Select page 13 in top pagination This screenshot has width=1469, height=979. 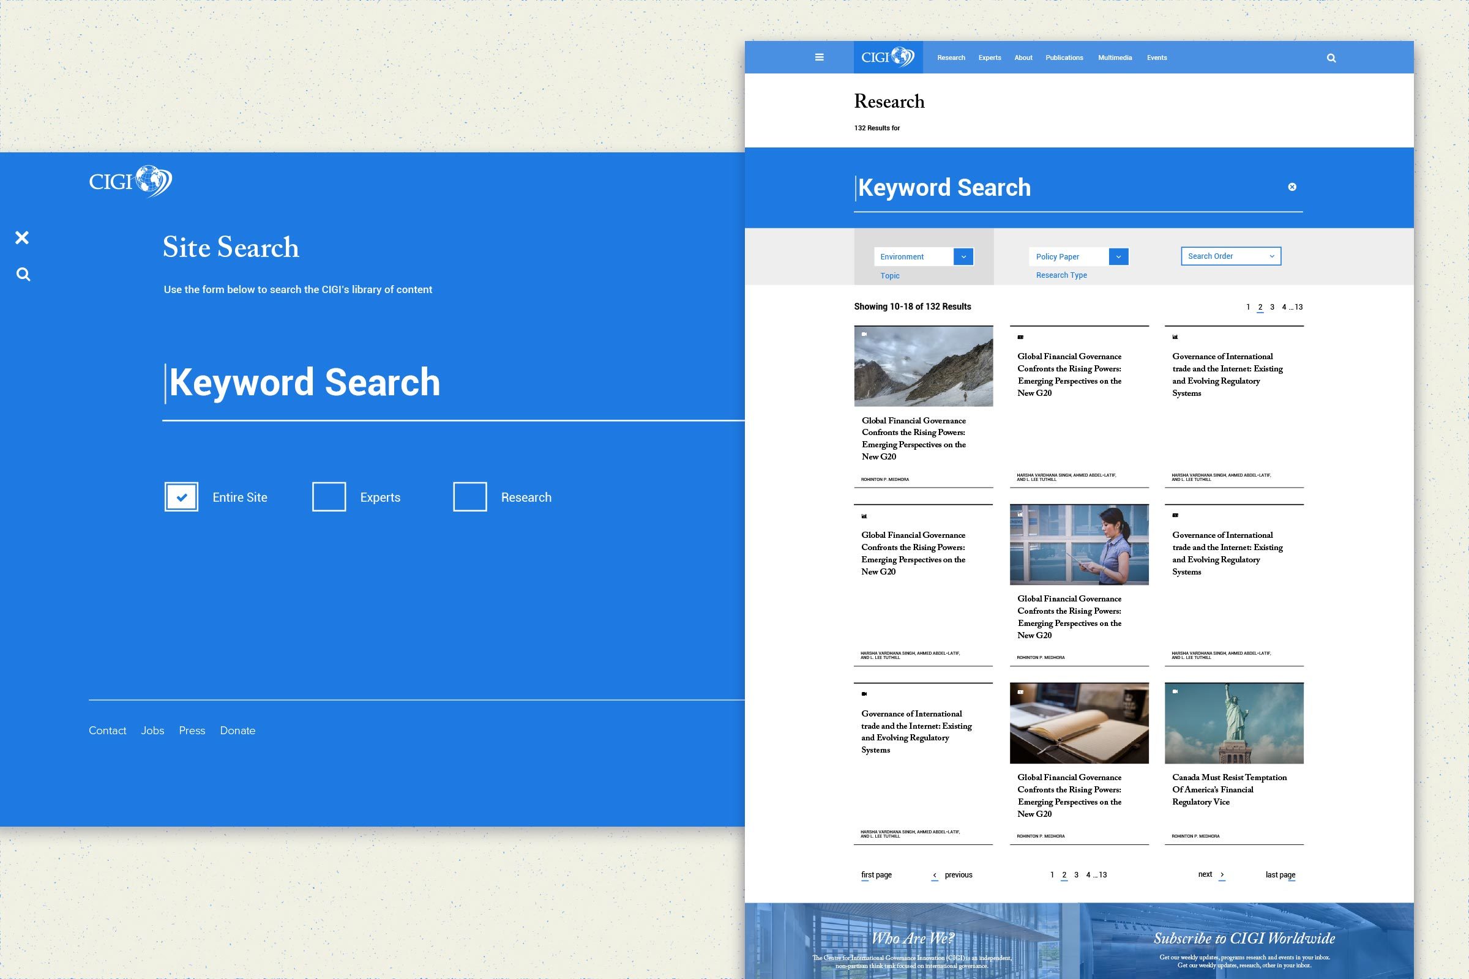pos(1298,307)
